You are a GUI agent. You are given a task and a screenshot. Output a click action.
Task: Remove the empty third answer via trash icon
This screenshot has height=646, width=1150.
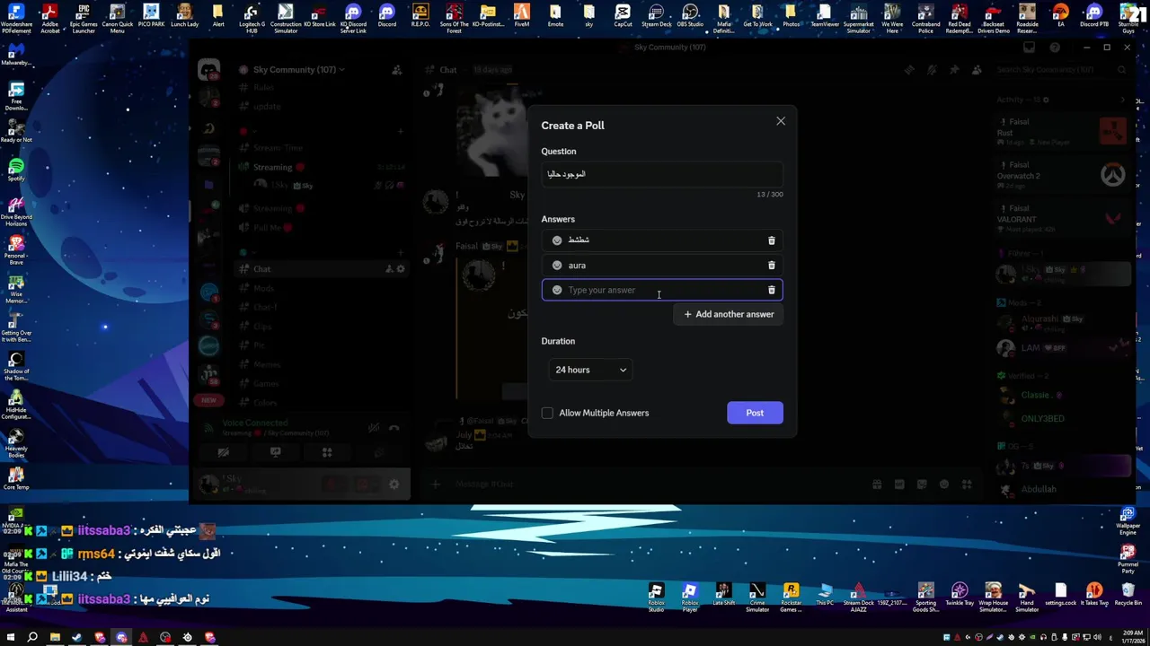coord(771,290)
